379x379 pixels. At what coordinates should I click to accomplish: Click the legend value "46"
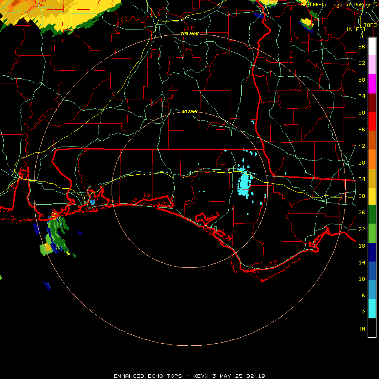[x=362, y=130]
